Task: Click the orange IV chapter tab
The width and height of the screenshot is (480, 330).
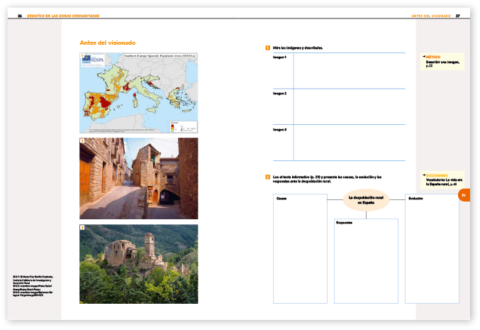Action: (464, 195)
